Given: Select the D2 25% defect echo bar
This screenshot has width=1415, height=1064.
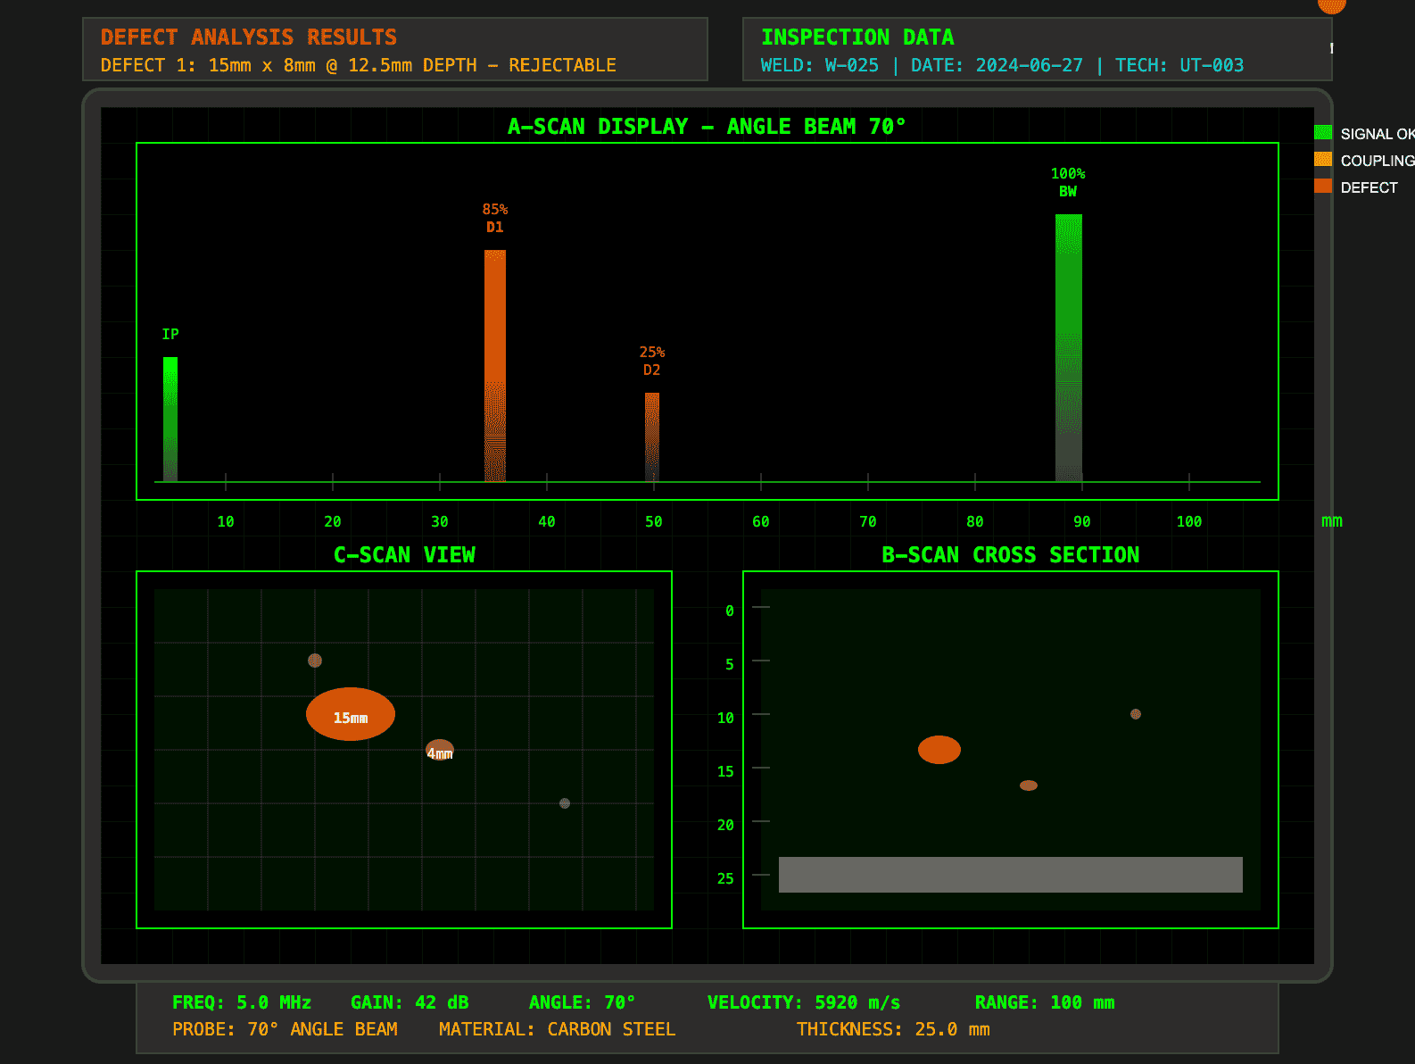Looking at the screenshot, I should tap(652, 437).
